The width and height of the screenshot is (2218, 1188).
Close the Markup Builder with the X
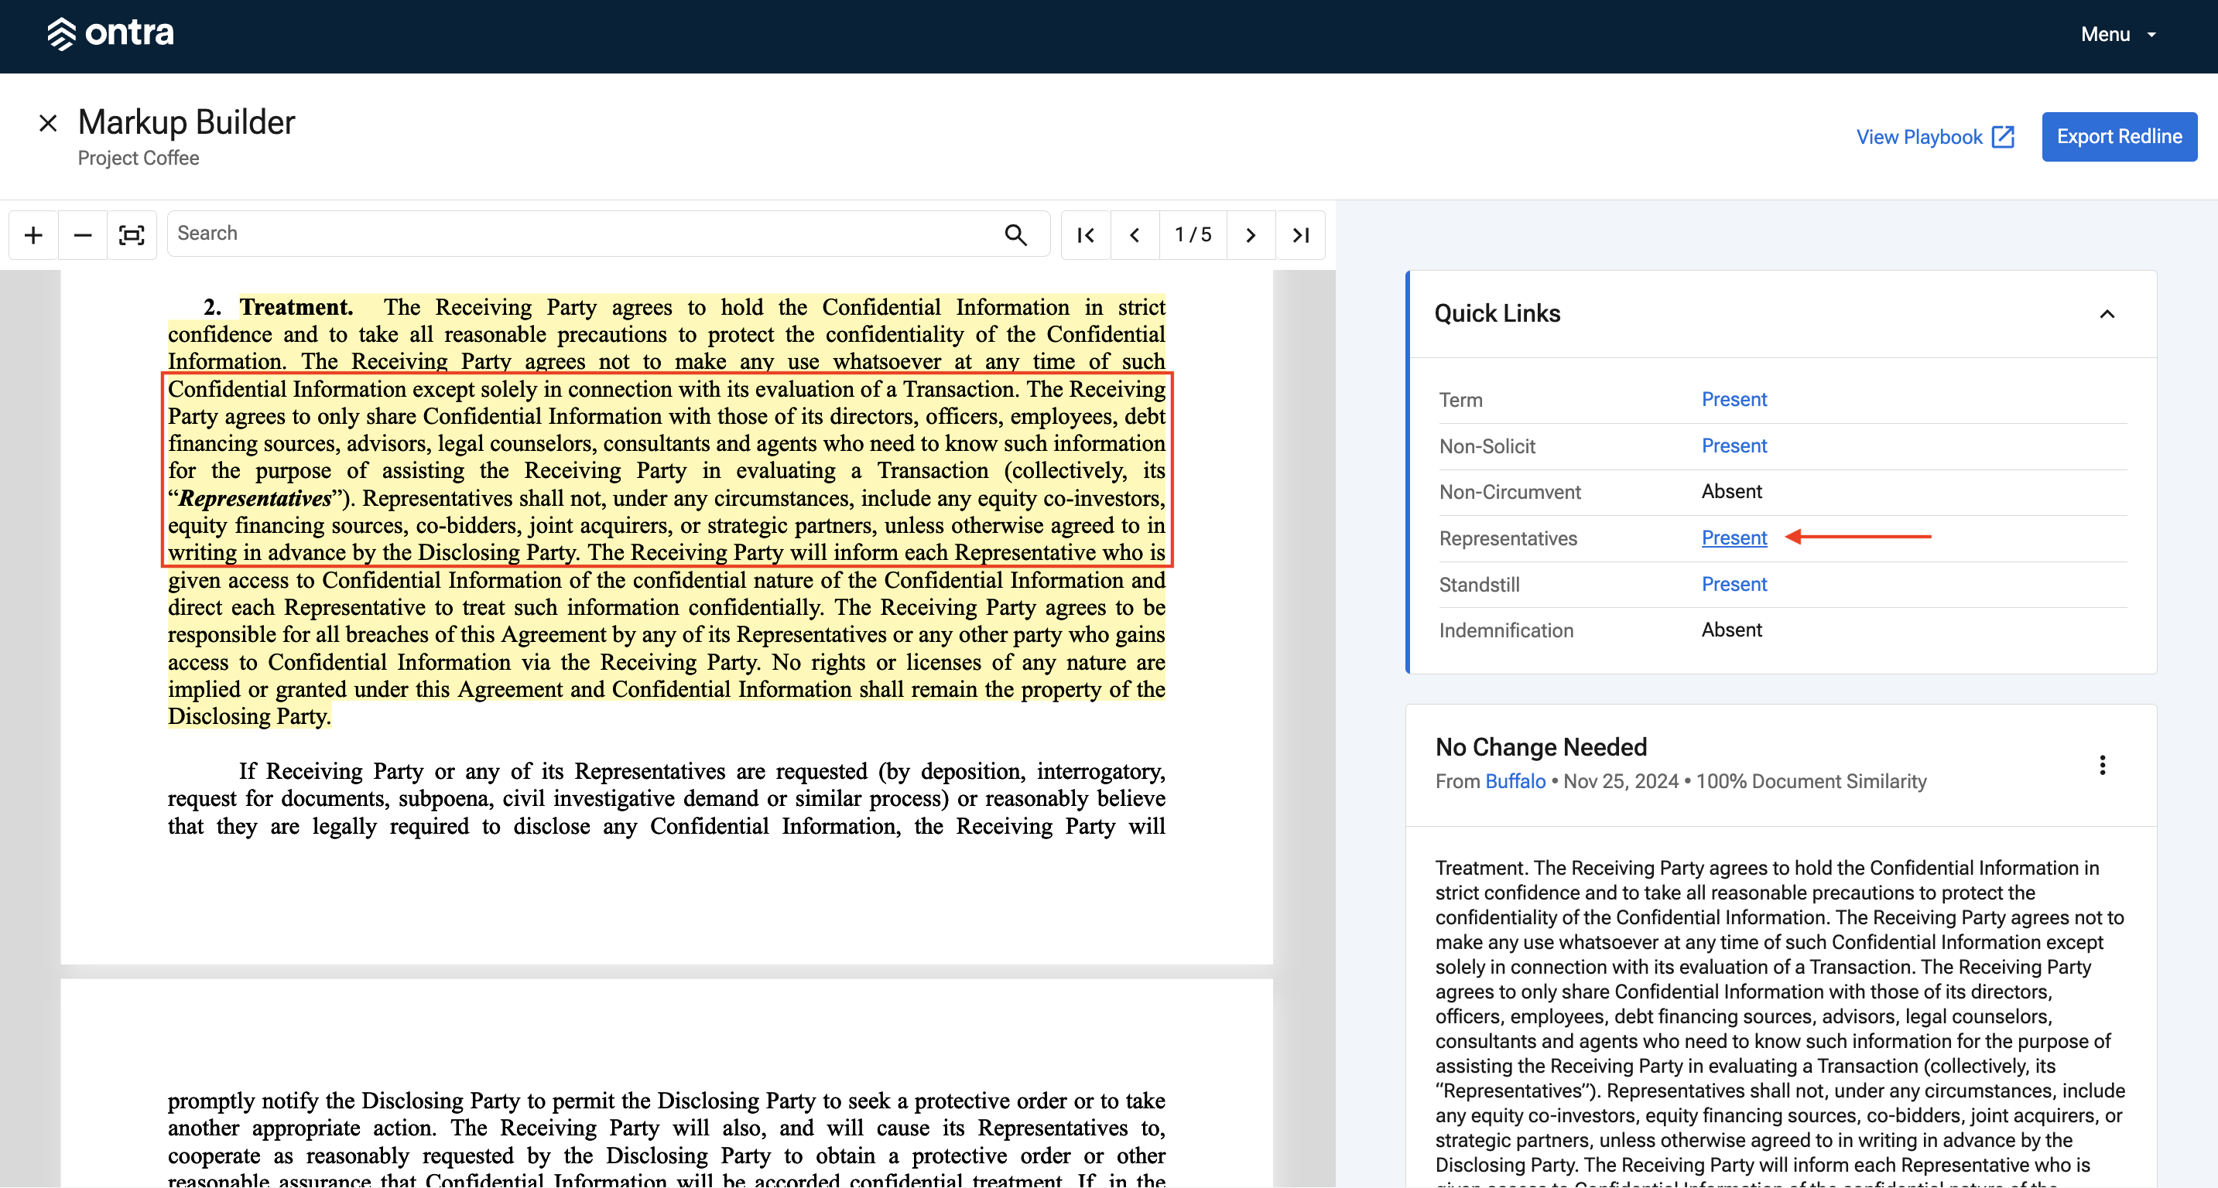(x=48, y=123)
